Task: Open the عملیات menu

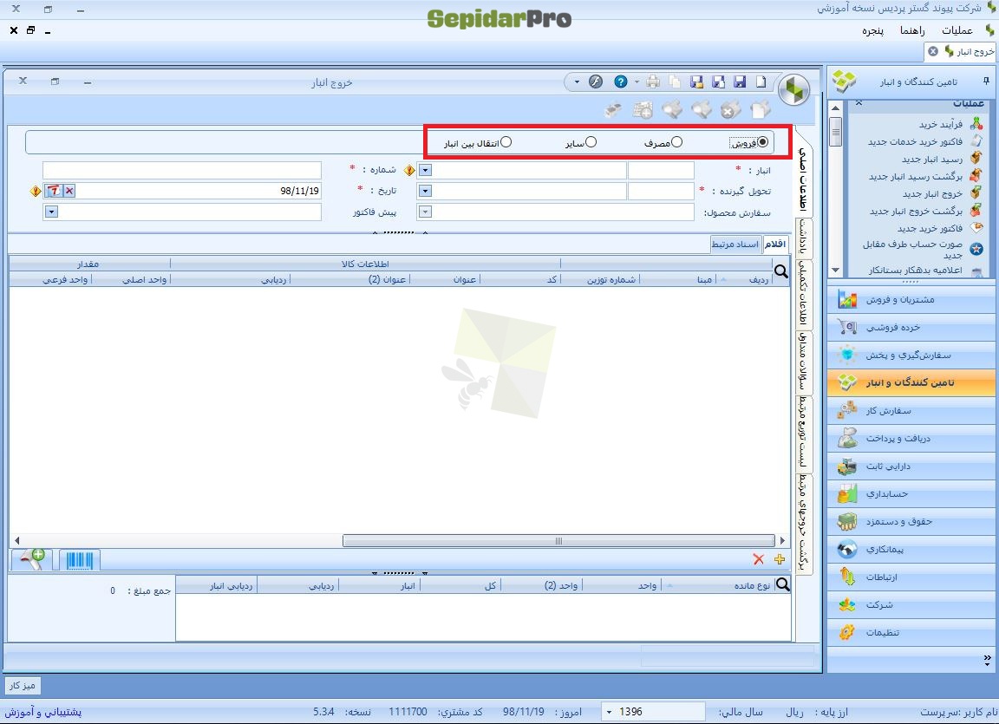Action: point(957,30)
